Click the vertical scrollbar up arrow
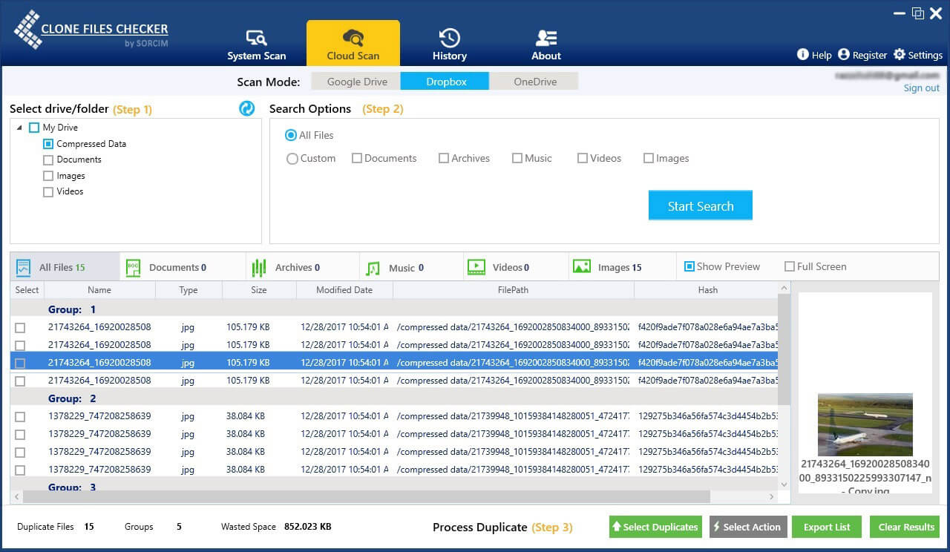 (784, 288)
